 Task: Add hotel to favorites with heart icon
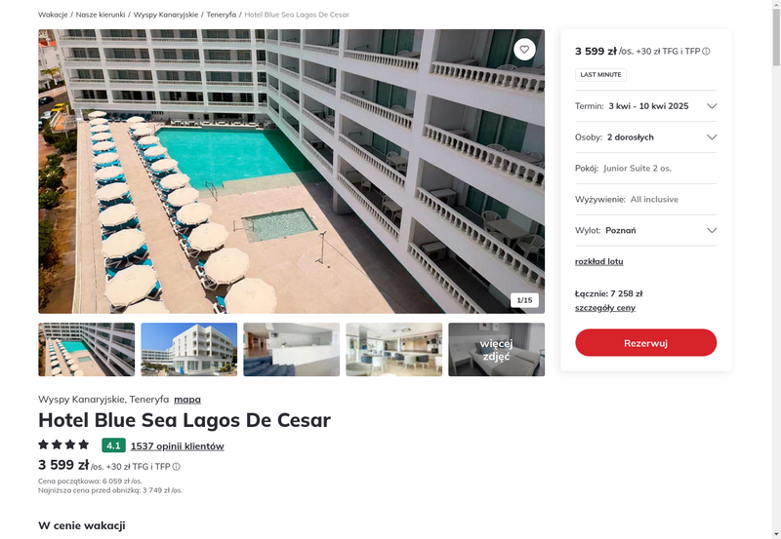pyautogui.click(x=524, y=50)
